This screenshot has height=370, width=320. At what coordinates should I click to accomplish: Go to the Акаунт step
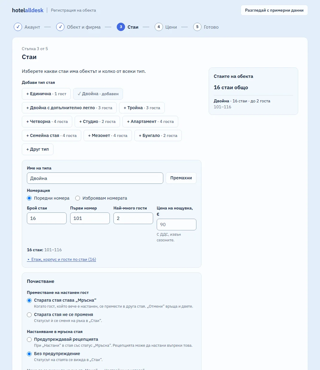pos(27,27)
